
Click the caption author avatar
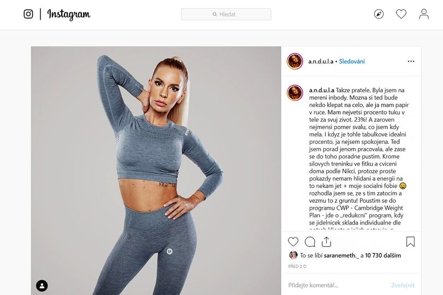click(295, 93)
